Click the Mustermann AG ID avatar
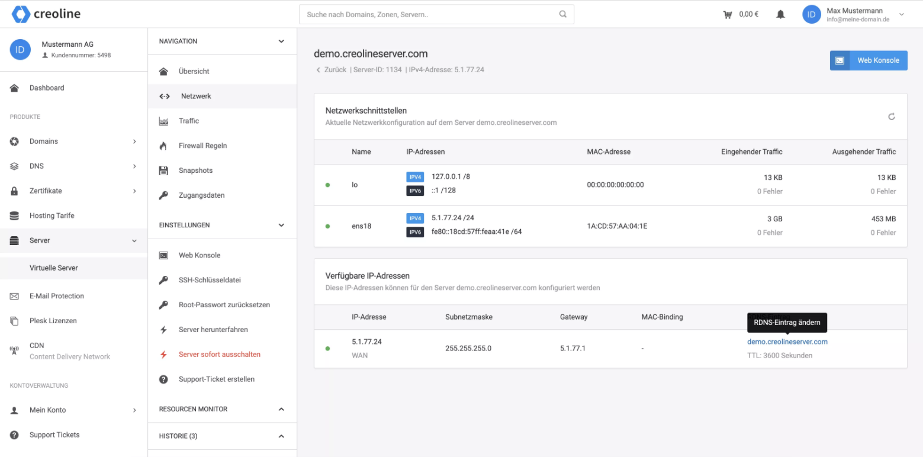Screen dimensions: 923x457 click(x=20, y=50)
